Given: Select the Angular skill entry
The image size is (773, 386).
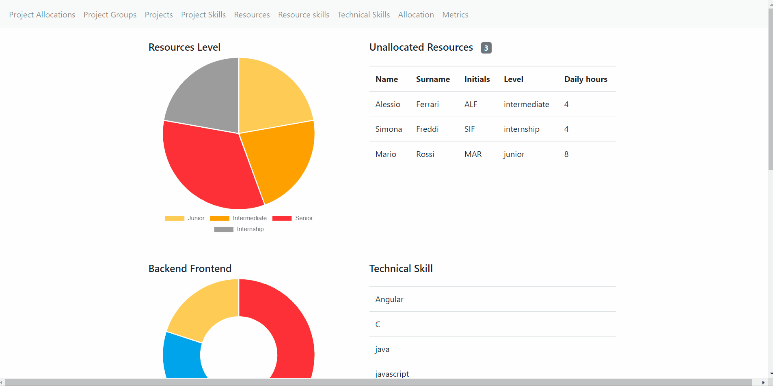Looking at the screenshot, I should coord(389,299).
